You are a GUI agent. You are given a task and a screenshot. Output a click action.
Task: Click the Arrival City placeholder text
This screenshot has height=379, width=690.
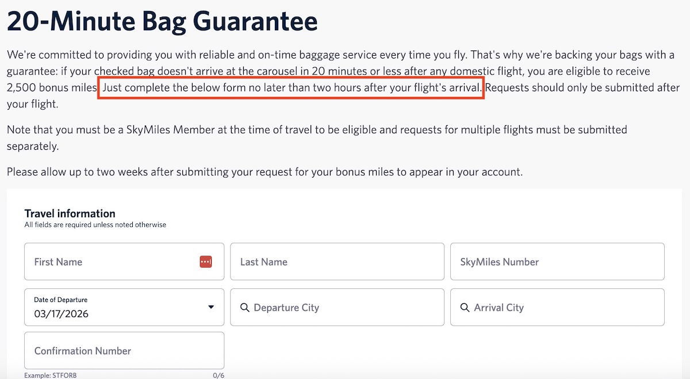[x=499, y=308]
